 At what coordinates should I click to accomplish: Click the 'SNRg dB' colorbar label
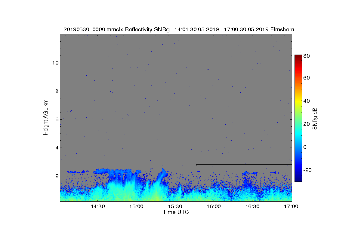click(x=315, y=118)
